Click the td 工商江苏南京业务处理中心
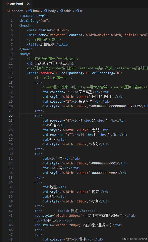 point(85,216)
